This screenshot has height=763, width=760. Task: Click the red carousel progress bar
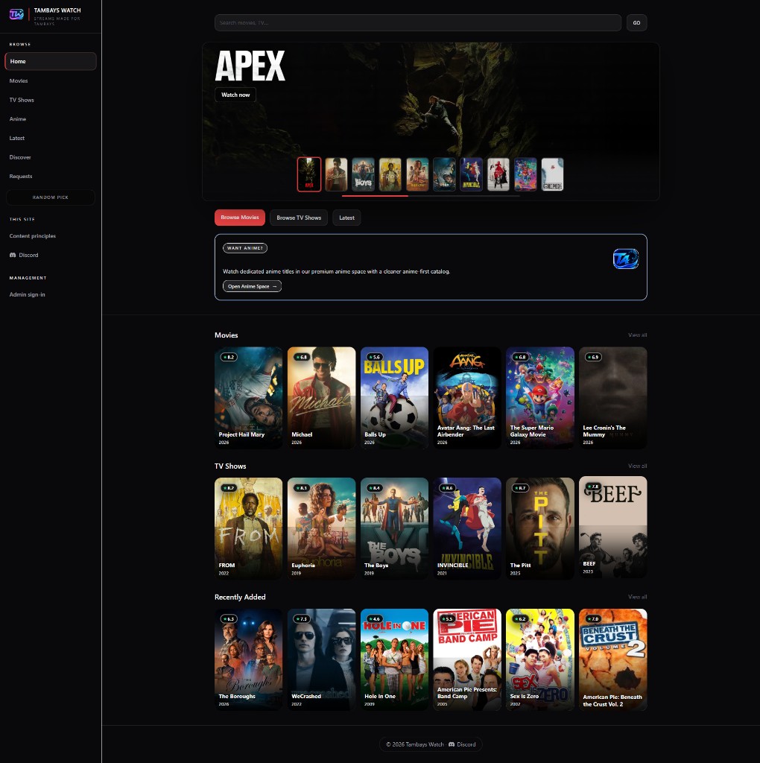pos(375,196)
